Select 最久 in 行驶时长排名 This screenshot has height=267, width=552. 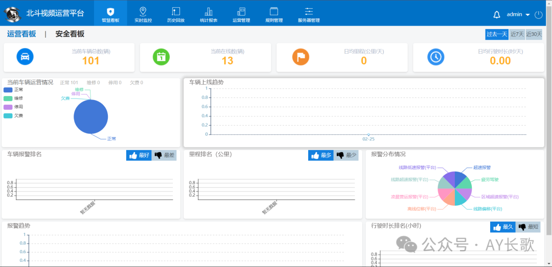point(503,227)
